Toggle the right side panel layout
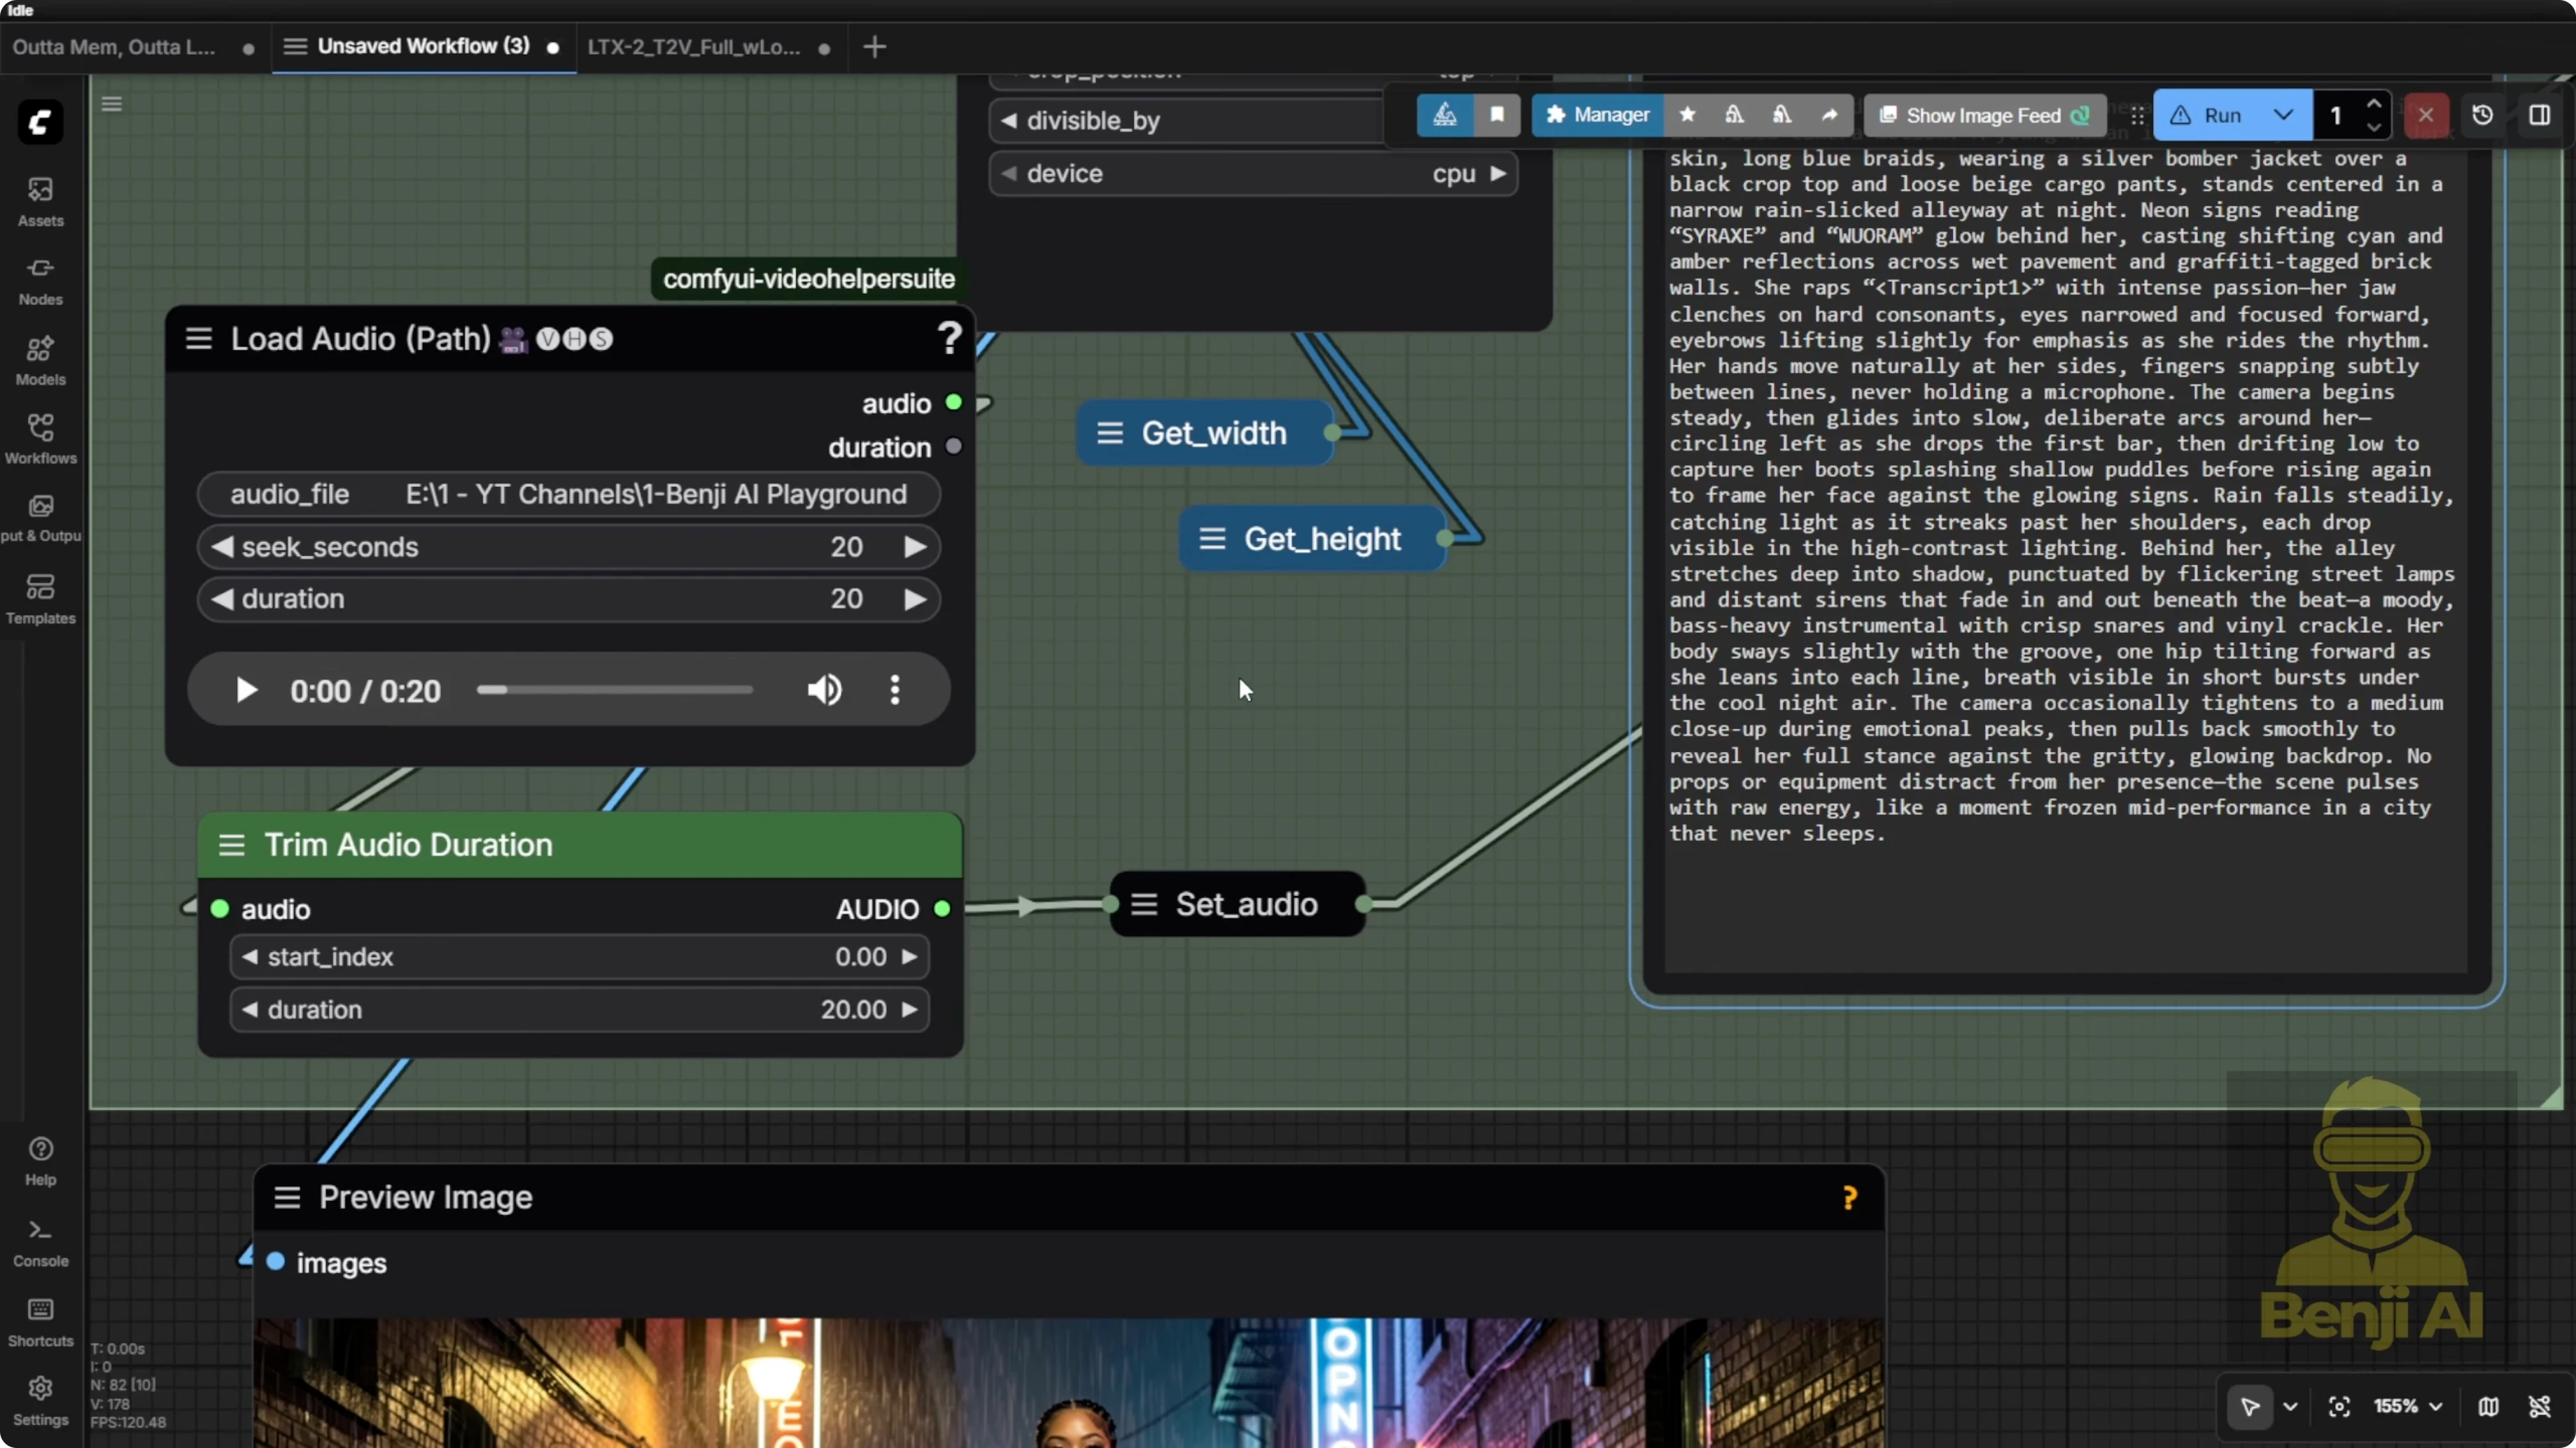Screen dimensions: 2576x1448 2539,115
